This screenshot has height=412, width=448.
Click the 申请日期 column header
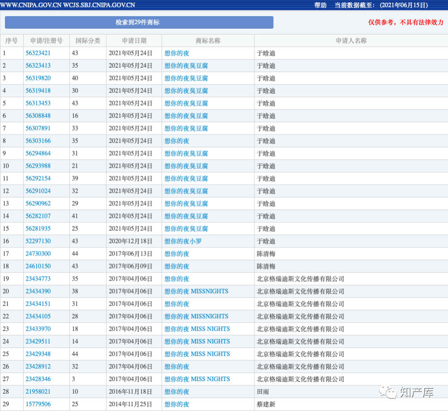click(134, 41)
